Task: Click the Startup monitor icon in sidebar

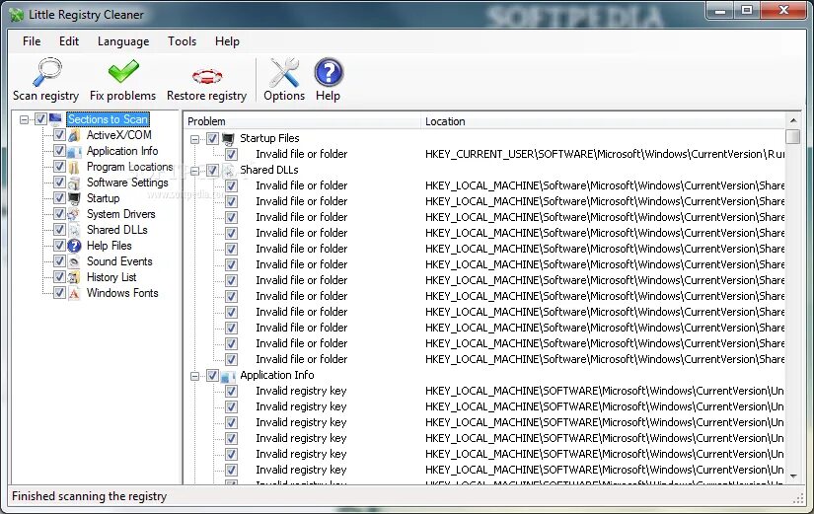Action: point(74,198)
